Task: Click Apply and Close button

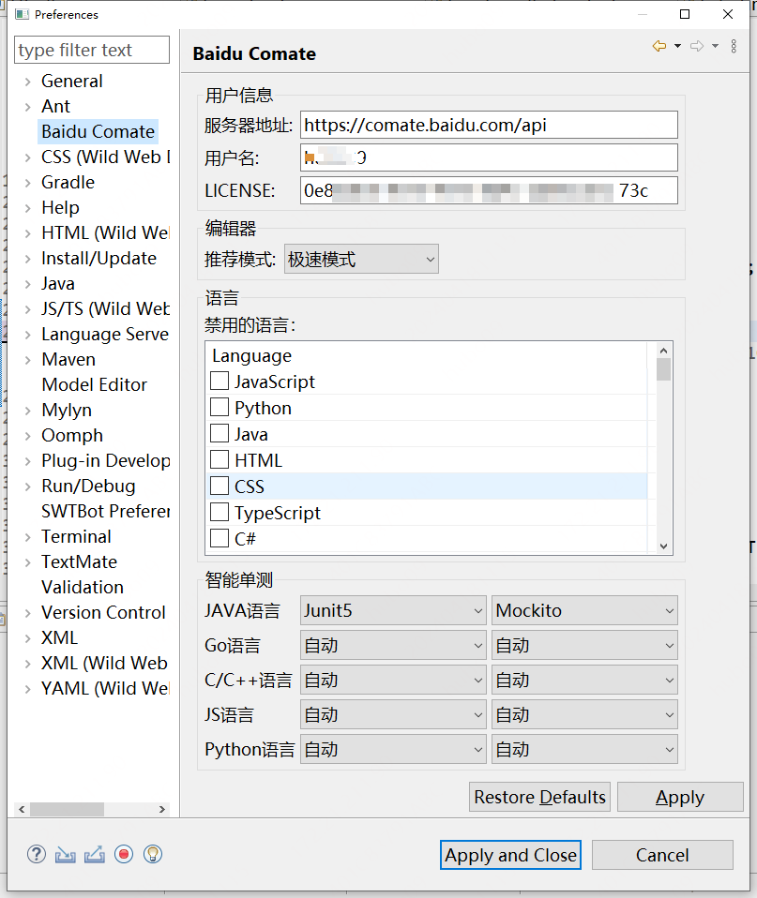Action: (510, 855)
